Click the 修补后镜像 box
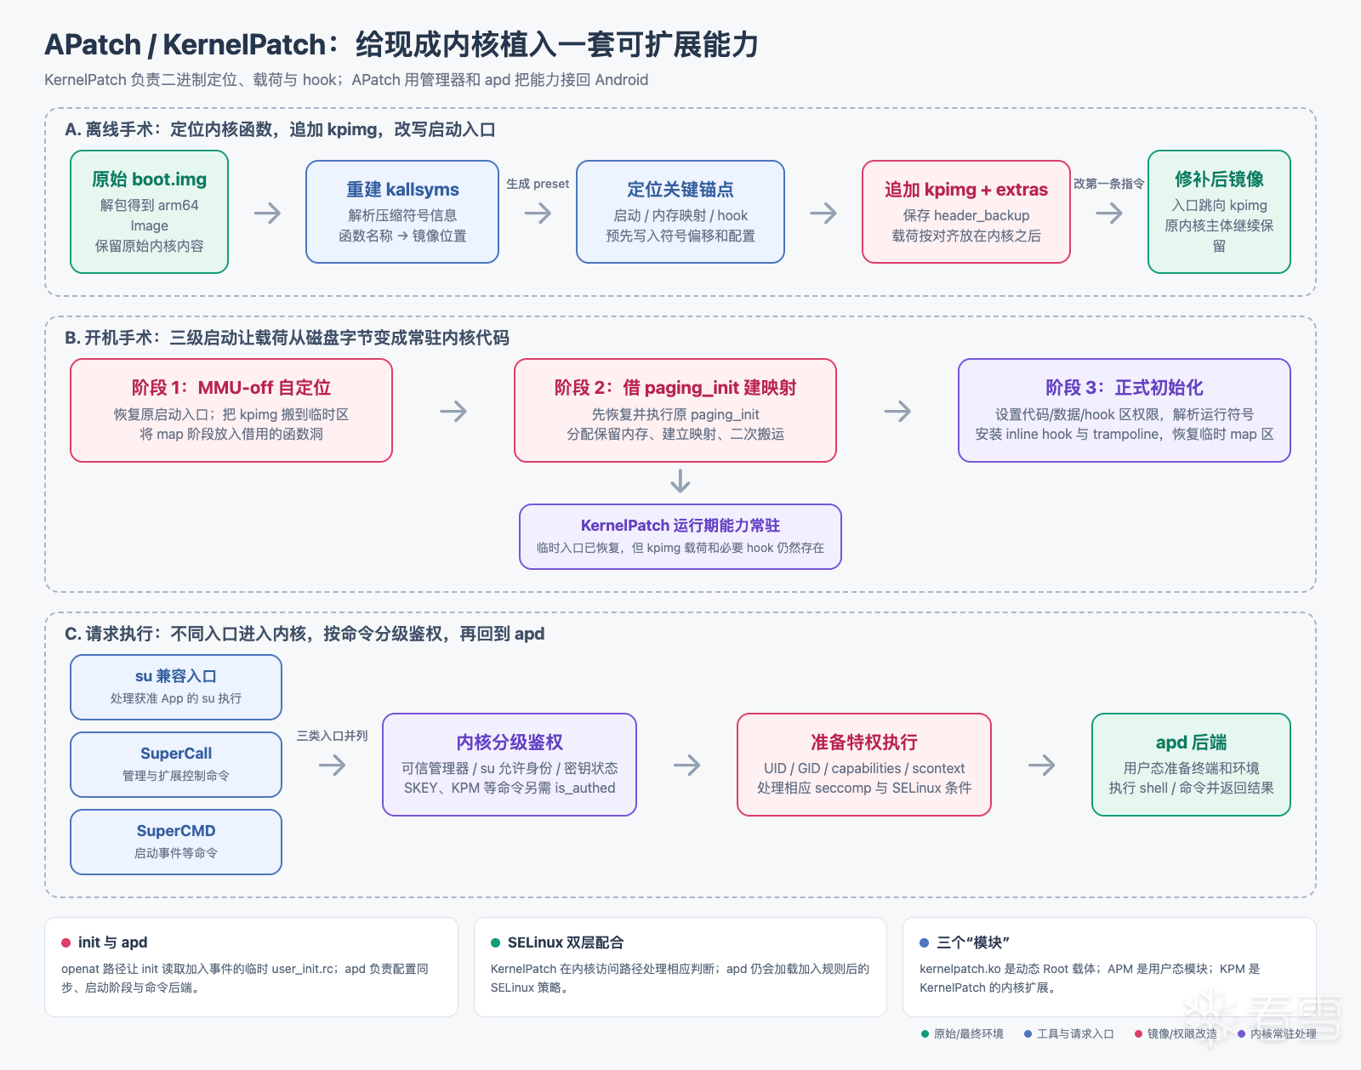The image size is (1361, 1070). click(x=1219, y=212)
